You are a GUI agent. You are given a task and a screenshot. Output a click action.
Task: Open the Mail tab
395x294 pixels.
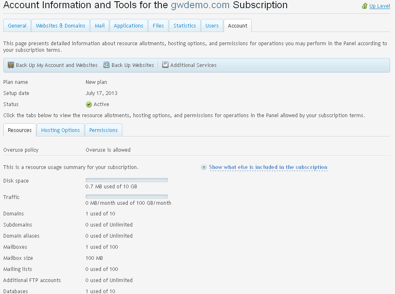(x=100, y=25)
